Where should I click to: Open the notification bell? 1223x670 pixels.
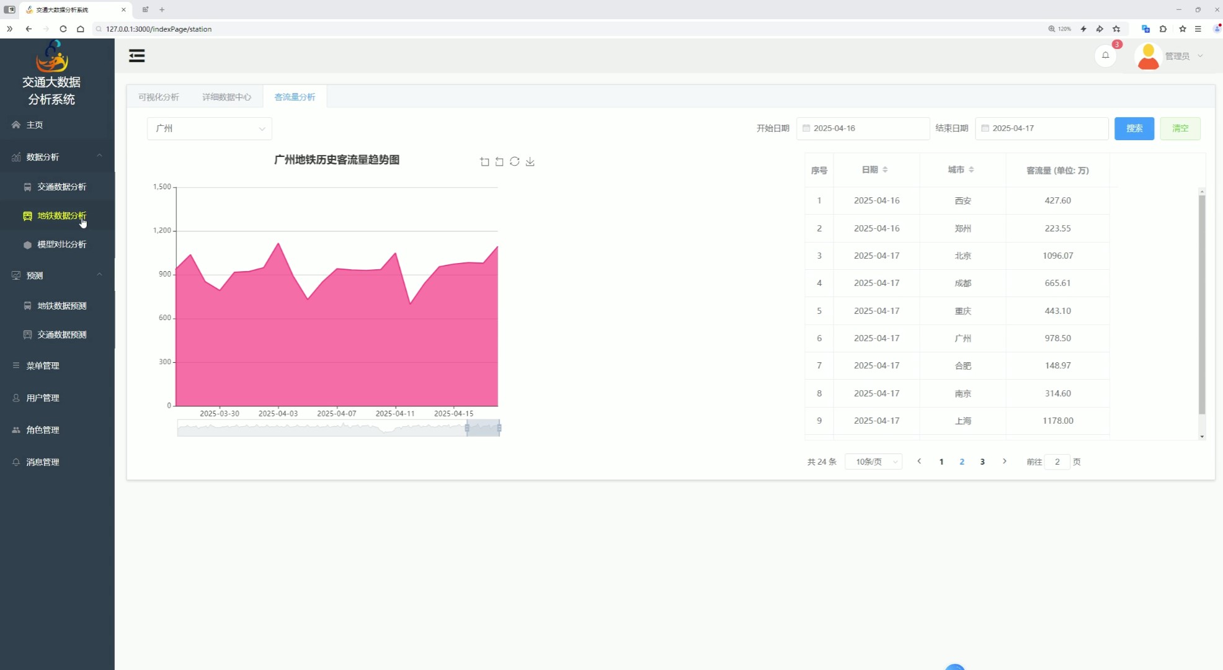click(x=1105, y=56)
